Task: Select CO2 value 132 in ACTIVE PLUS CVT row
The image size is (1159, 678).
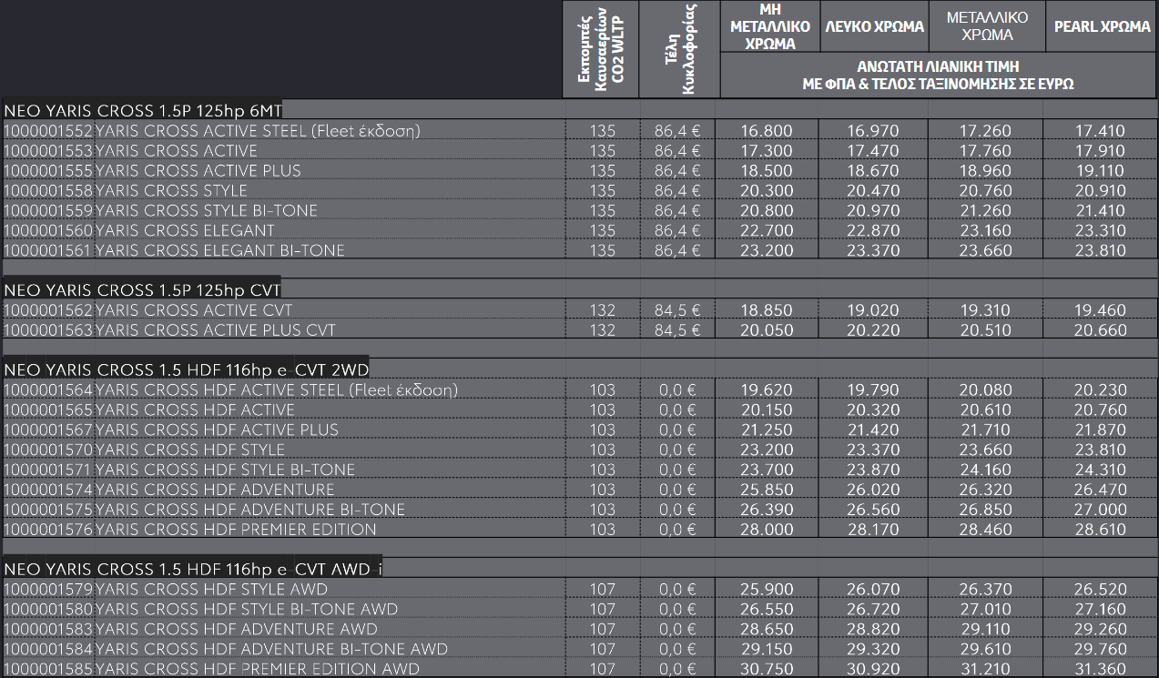Action: pyautogui.click(x=602, y=330)
